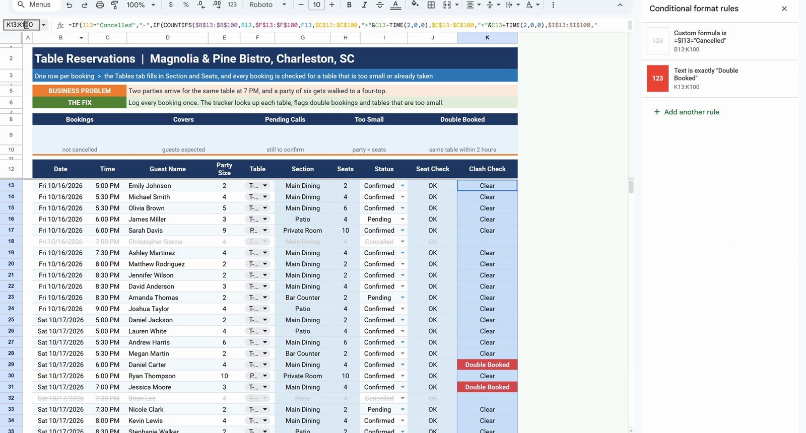Toggle strikethrough formatting
This screenshot has height=433, width=806.
[x=380, y=5]
